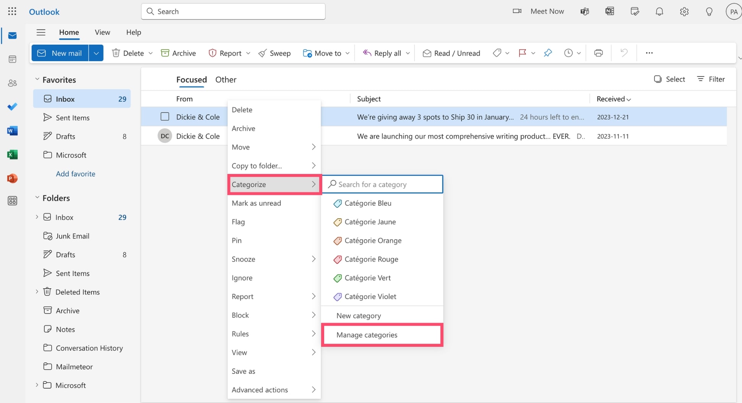742x403 pixels.
Task: Apply Catégorie Vert category
Action: click(x=382, y=278)
